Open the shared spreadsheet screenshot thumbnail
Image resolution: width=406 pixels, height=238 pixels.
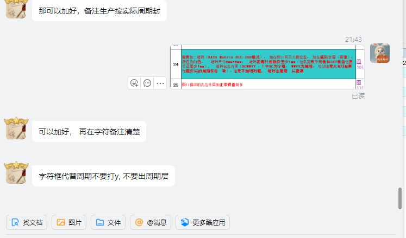click(267, 67)
